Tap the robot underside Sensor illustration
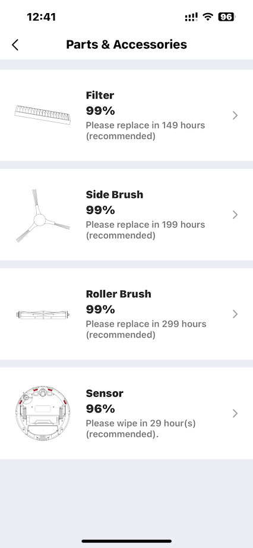 (43, 413)
